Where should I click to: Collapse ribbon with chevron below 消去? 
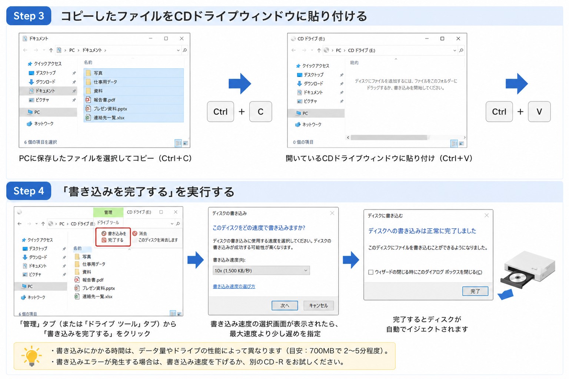click(129, 249)
